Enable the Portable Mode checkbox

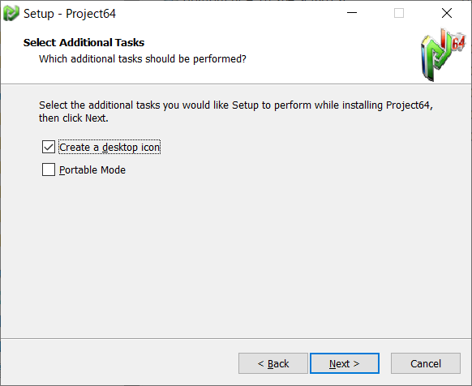tap(49, 169)
